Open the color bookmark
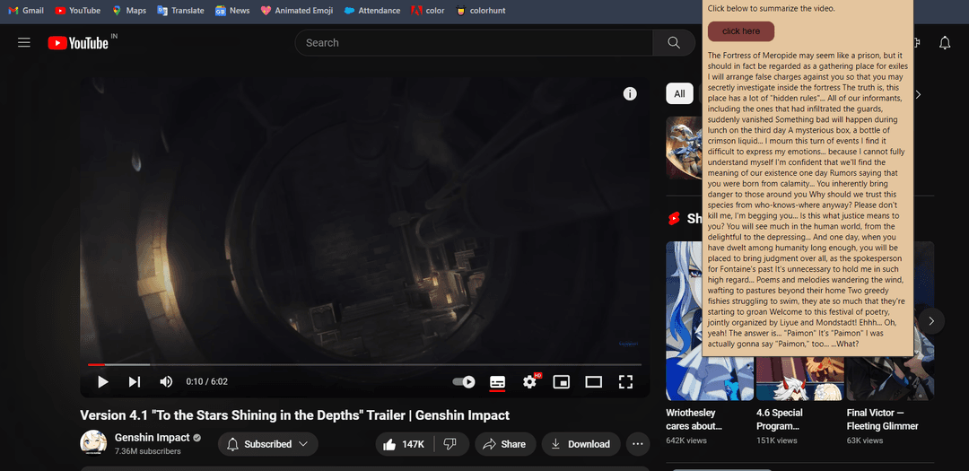The width and height of the screenshot is (969, 471). [428, 11]
